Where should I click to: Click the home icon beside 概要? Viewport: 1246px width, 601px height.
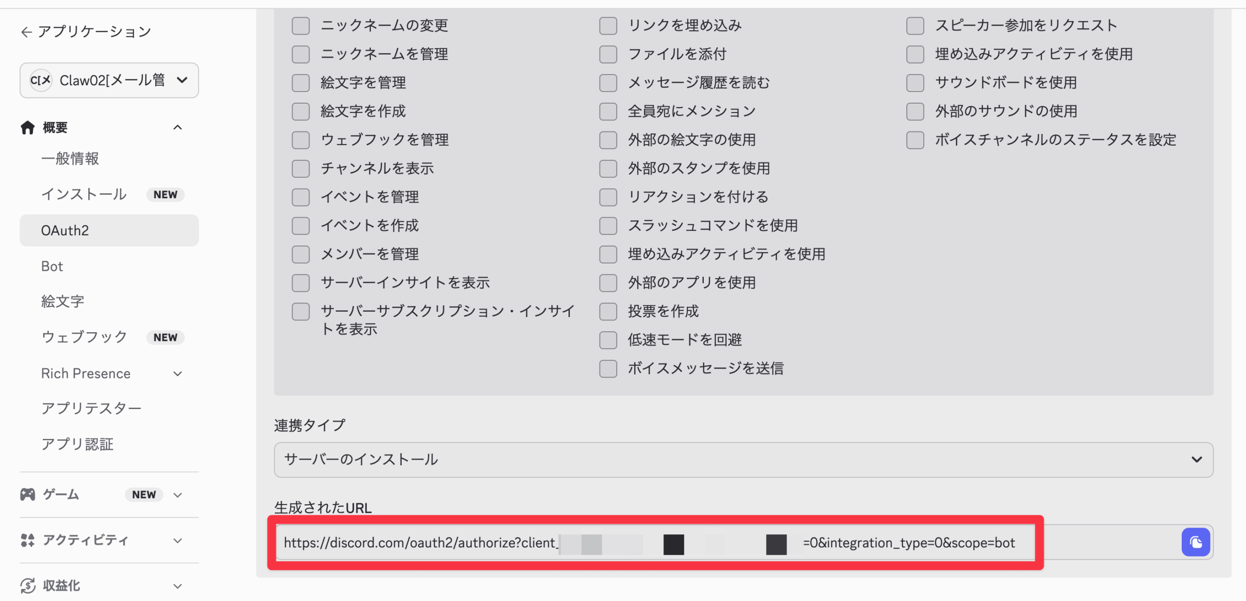[28, 128]
